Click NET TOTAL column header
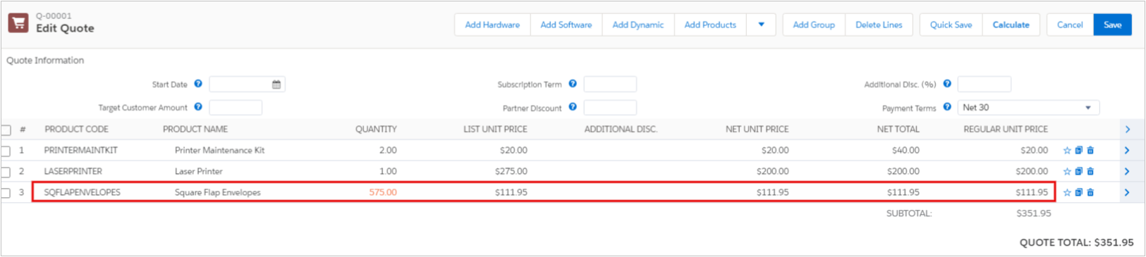Viewport: 1146px width, 257px height. [898, 130]
